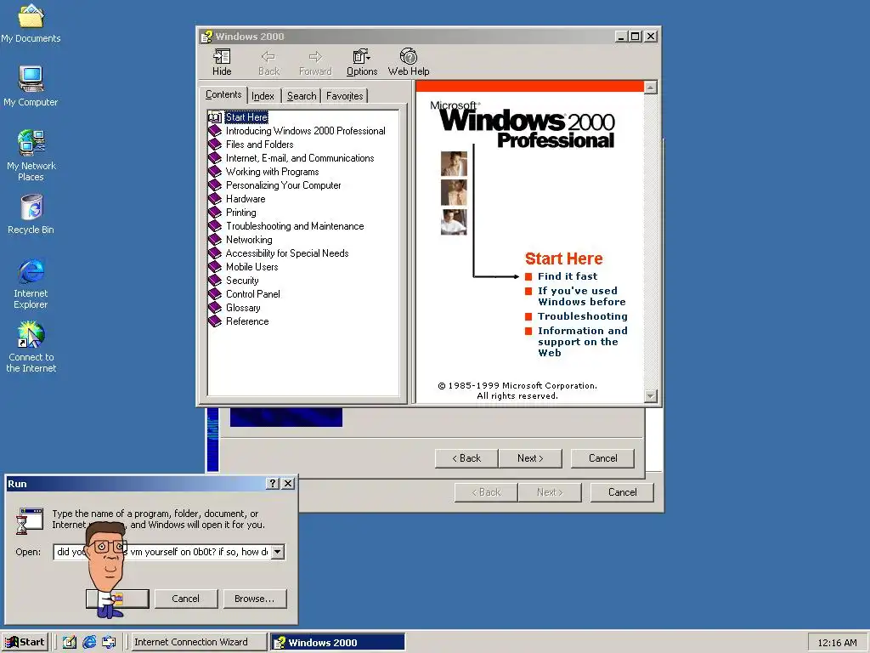Select the Recycle Bin icon

[x=31, y=214]
